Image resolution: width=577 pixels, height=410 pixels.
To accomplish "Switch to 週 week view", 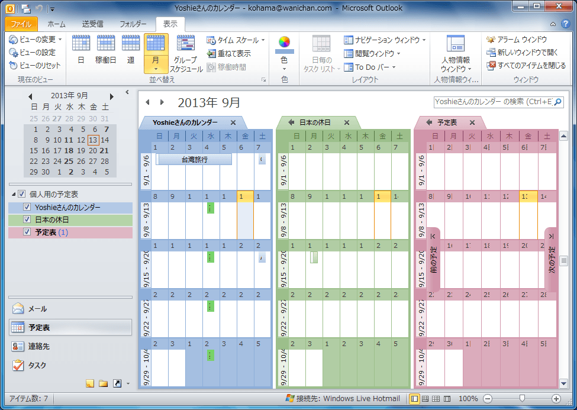I will pos(131,50).
